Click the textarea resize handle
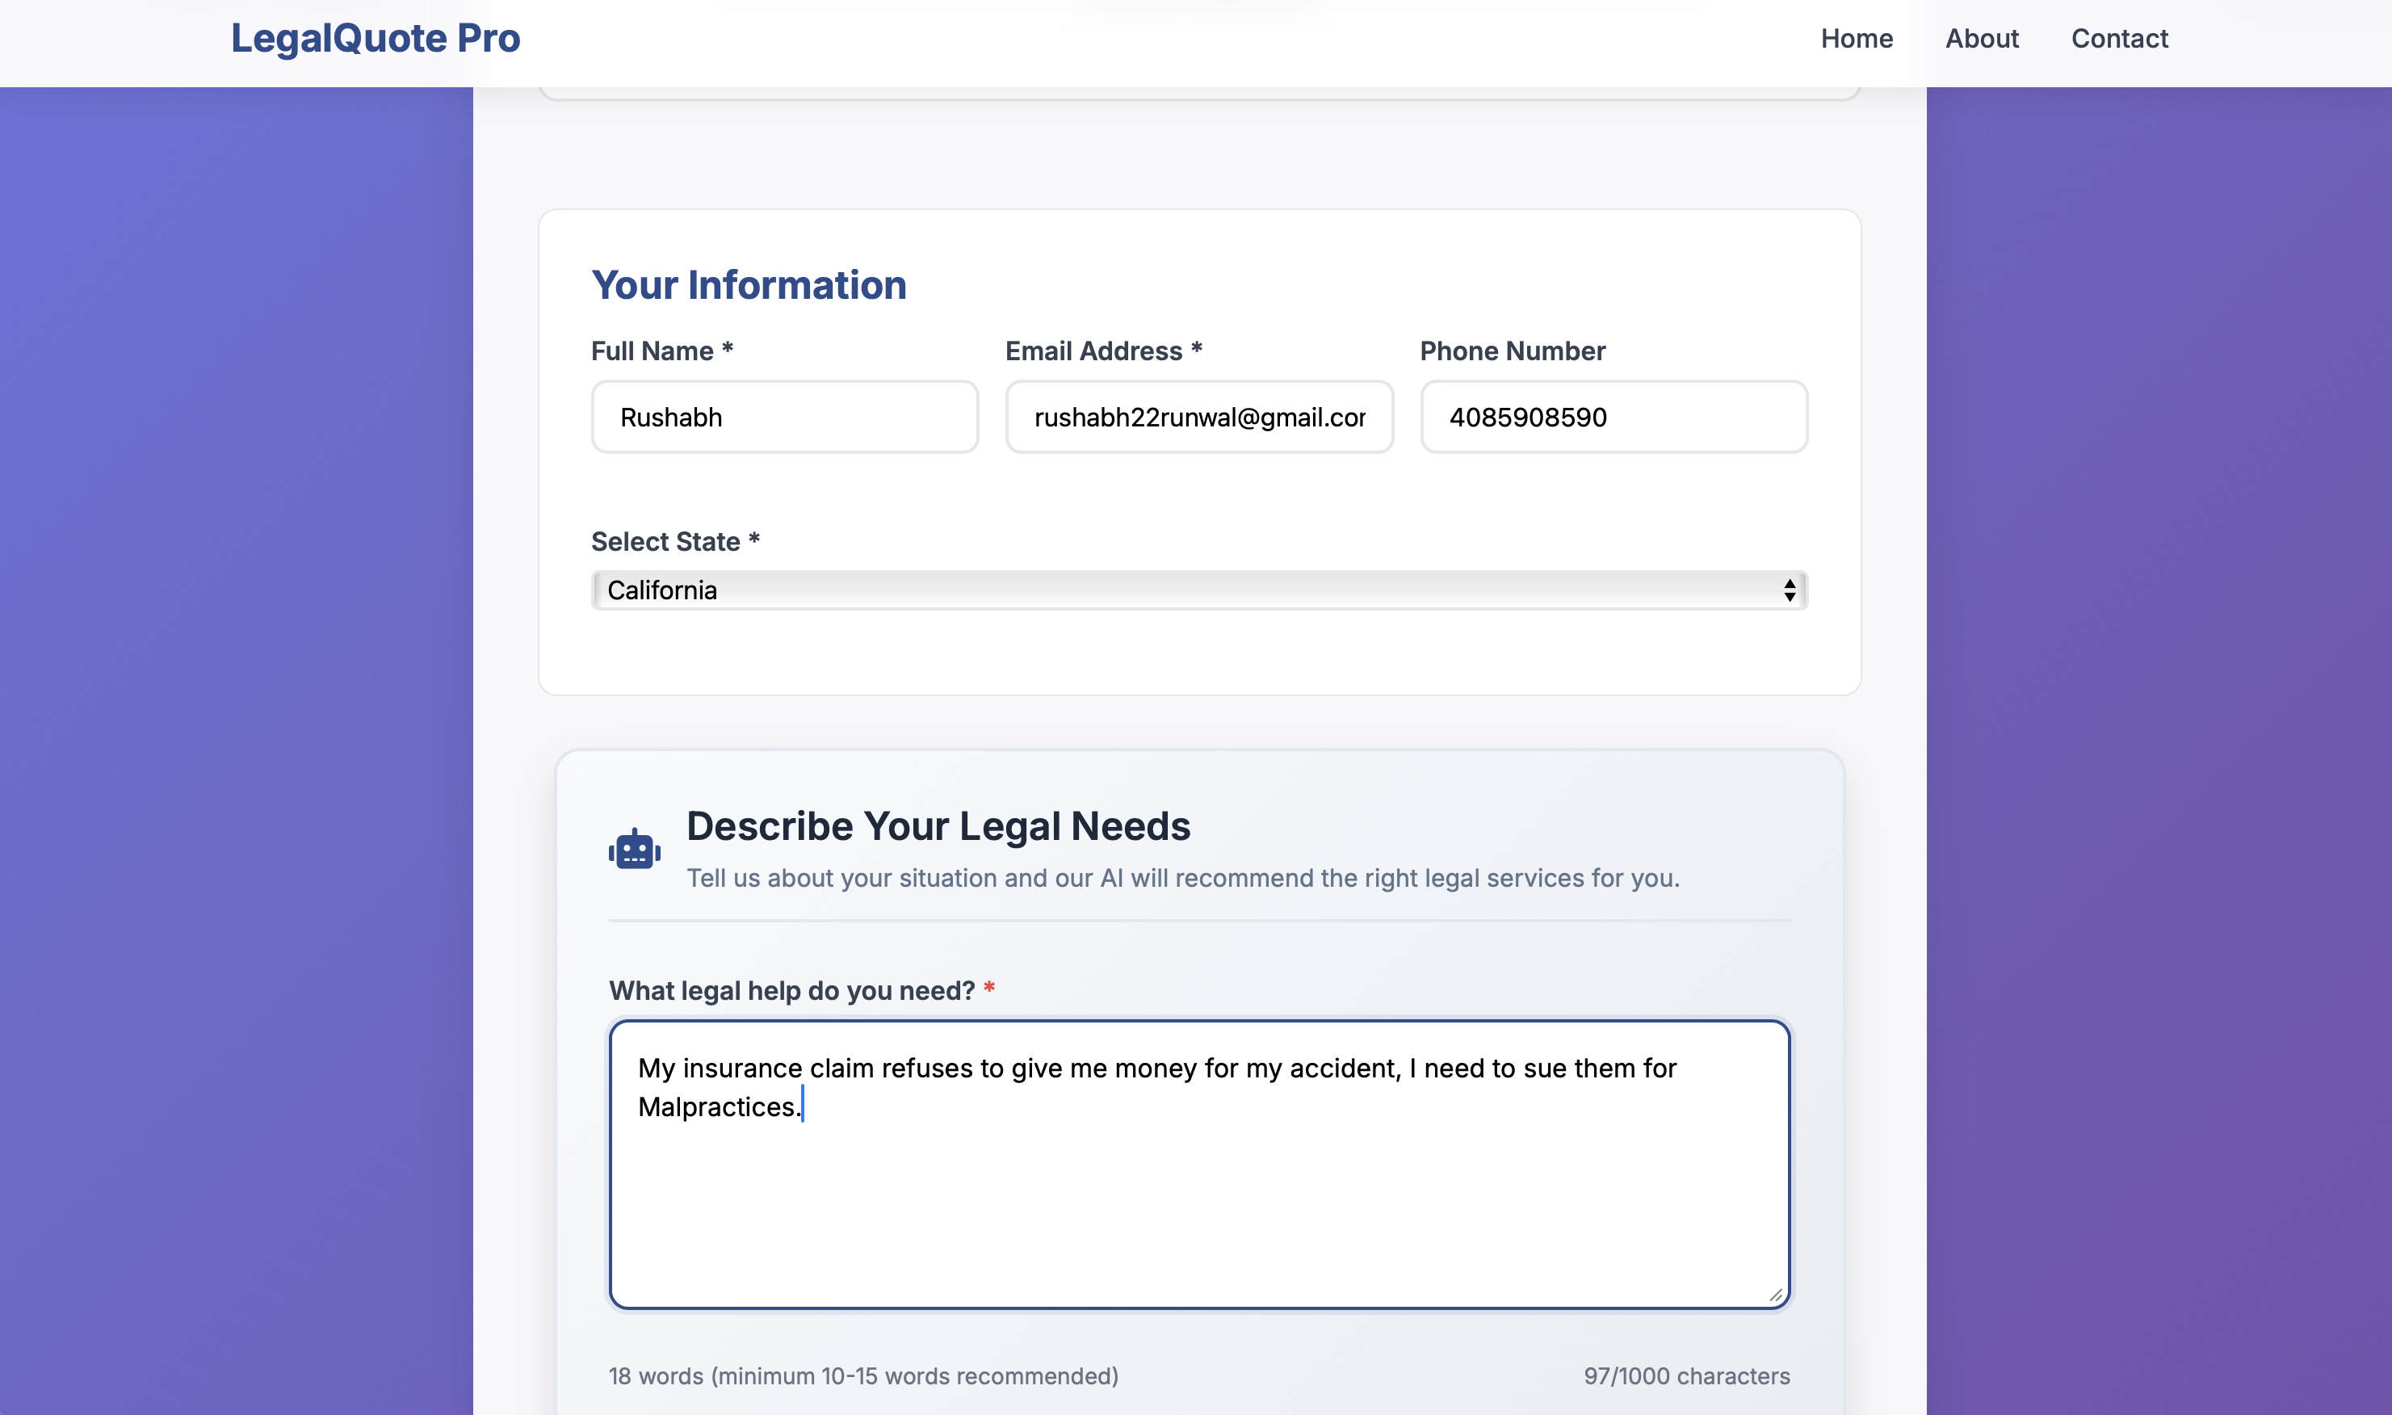 click(x=1775, y=1294)
